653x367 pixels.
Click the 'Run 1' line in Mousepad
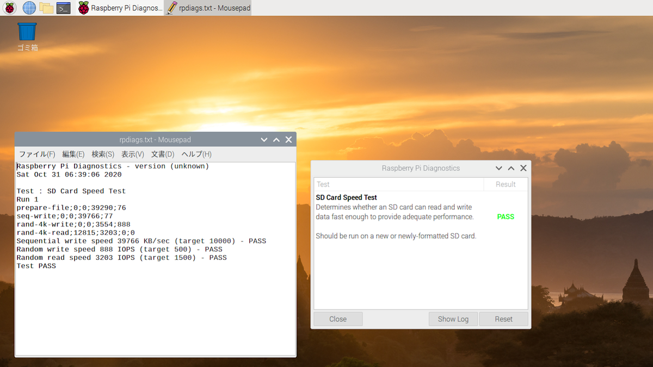click(x=27, y=200)
